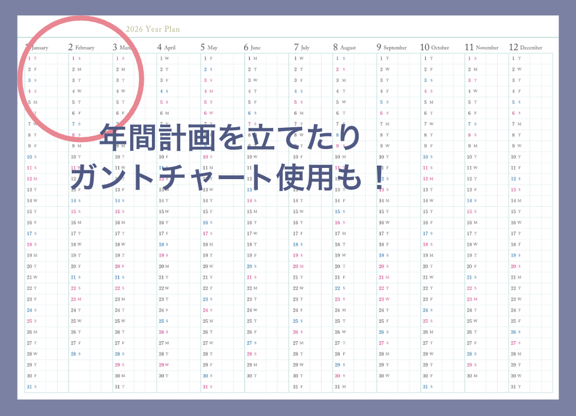Image resolution: width=576 pixels, height=416 pixels.
Task: Click the May 1 date cell
Action: [207, 58]
